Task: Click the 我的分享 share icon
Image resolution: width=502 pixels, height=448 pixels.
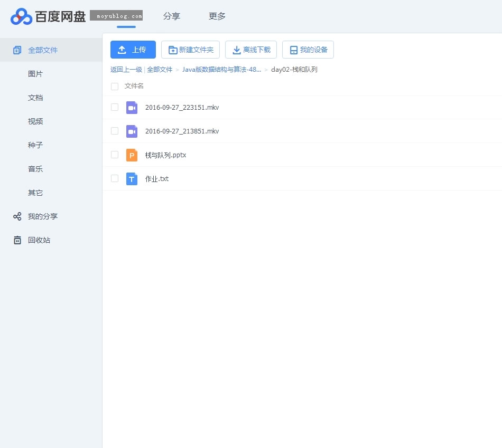Action: (x=17, y=216)
